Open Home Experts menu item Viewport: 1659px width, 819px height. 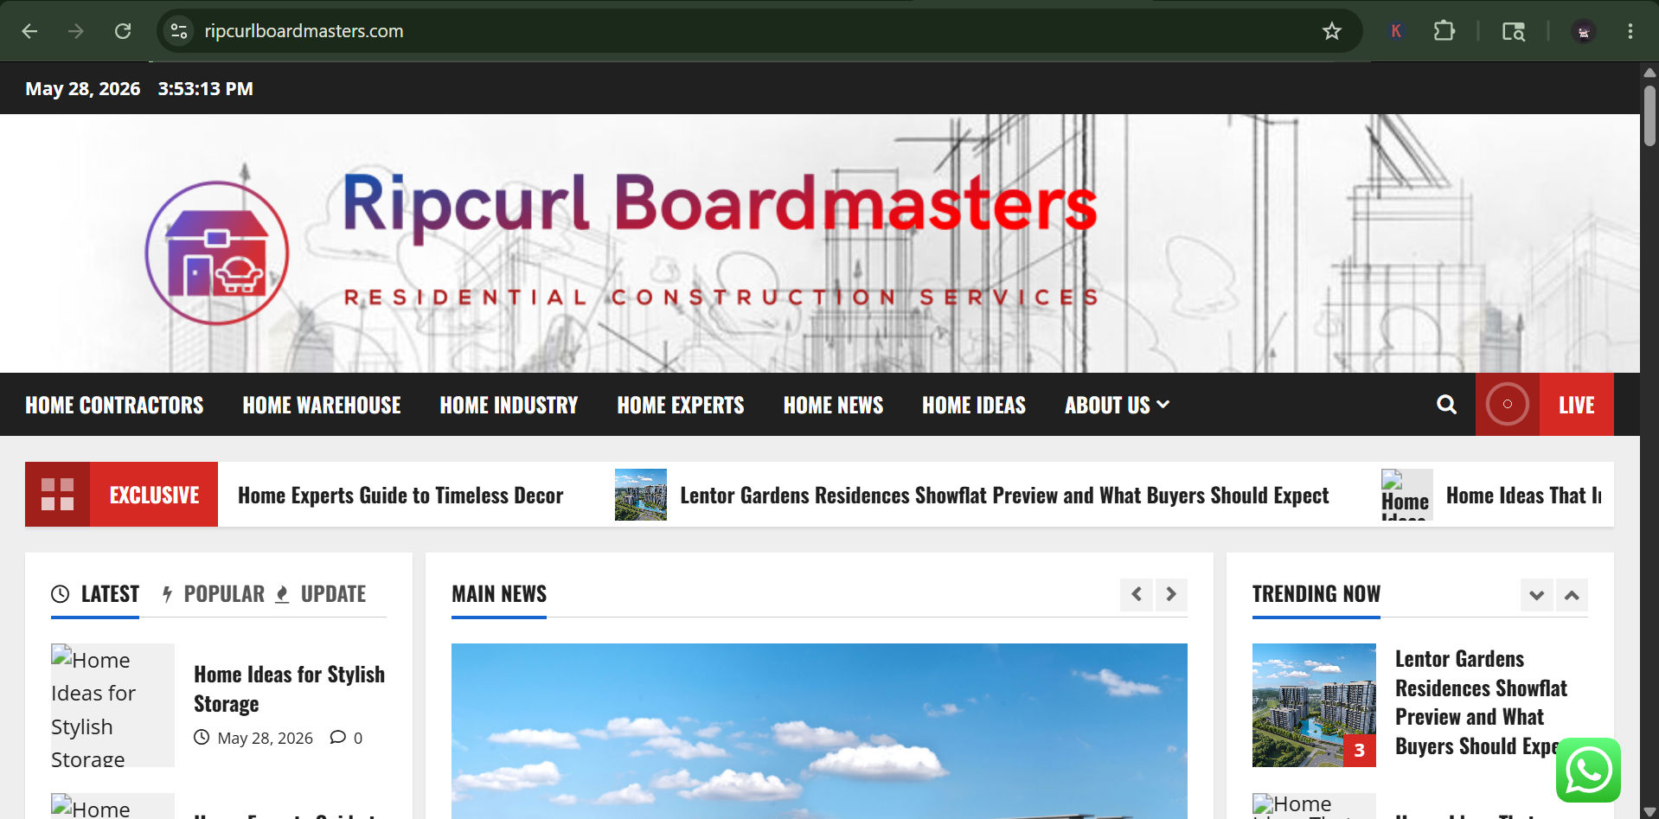(681, 405)
